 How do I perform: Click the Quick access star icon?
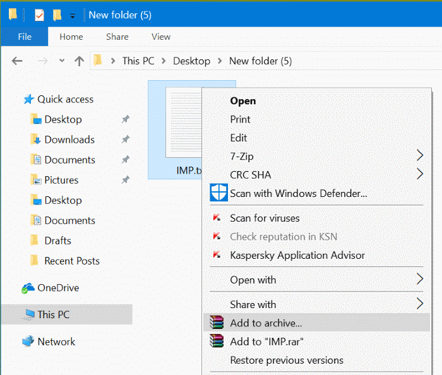(29, 99)
